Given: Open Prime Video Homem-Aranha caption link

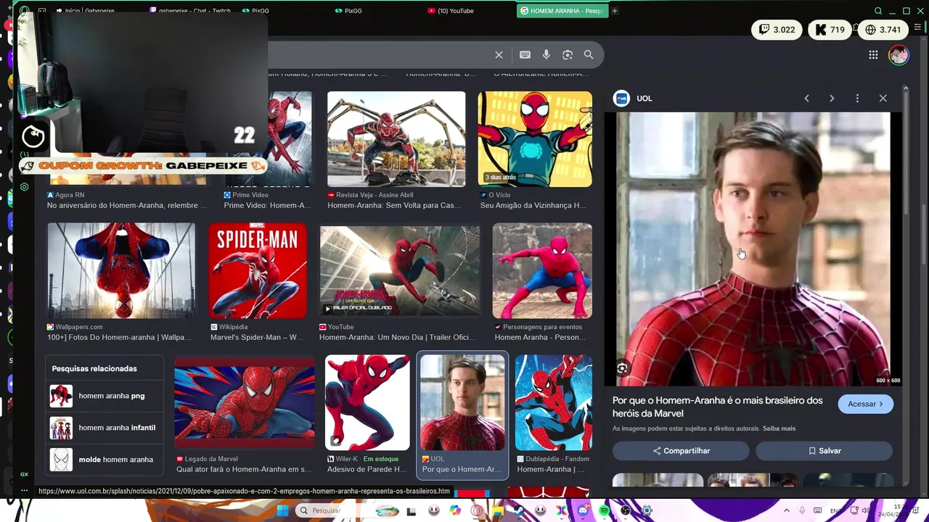Looking at the screenshot, I should 267,205.
